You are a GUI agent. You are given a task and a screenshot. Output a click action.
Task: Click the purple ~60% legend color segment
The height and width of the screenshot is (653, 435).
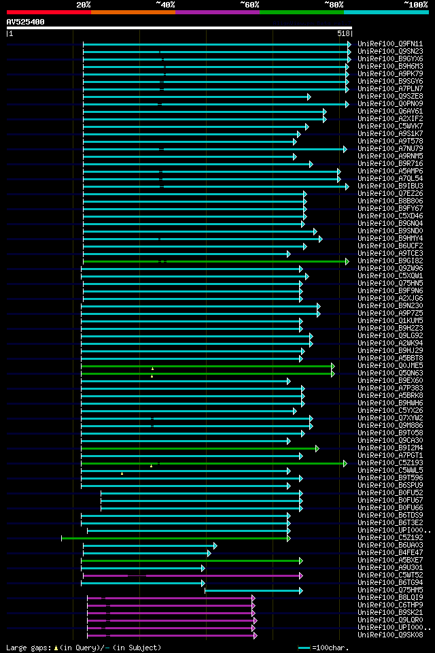pos(217,12)
